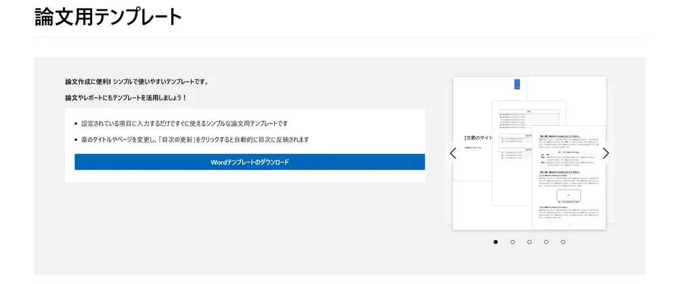Advance the carousel with right arrow
Viewport: 677px width, 284px height.
click(606, 153)
